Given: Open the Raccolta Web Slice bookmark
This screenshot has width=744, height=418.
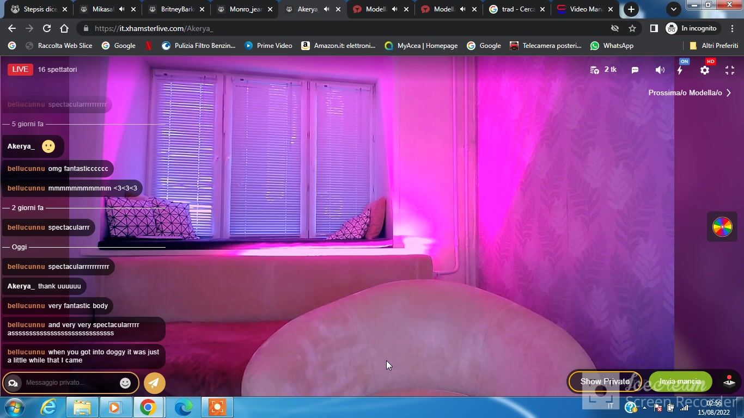Looking at the screenshot, I should click(x=59, y=46).
